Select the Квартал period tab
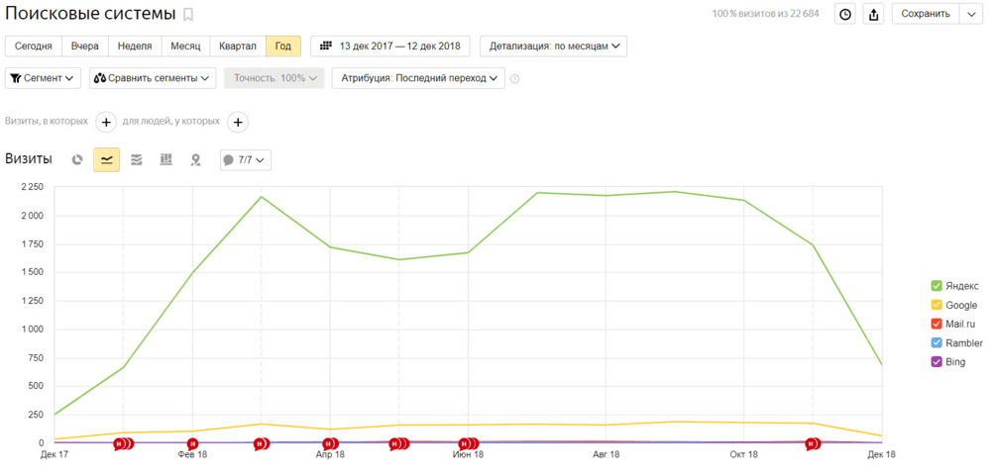This screenshot has height=475, width=991. (238, 47)
